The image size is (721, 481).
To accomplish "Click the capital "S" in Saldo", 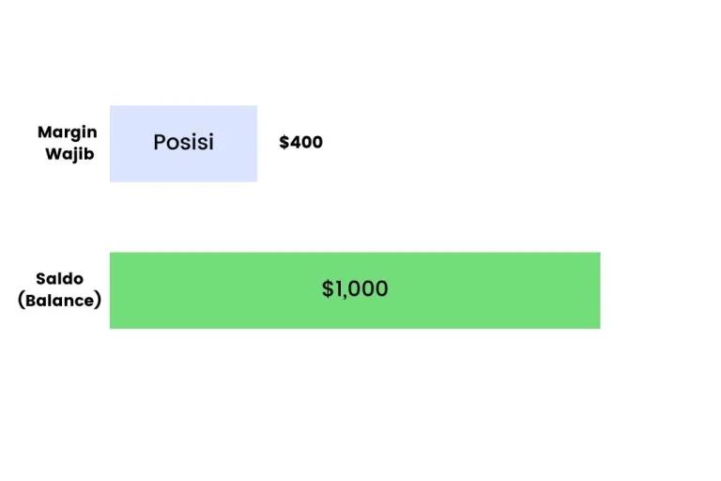I will click(x=40, y=278).
